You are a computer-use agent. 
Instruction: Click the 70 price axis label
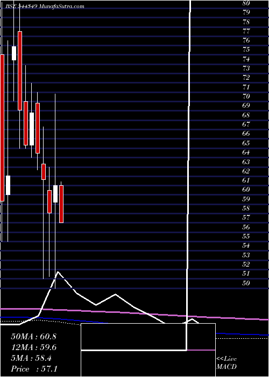(x=246, y=96)
